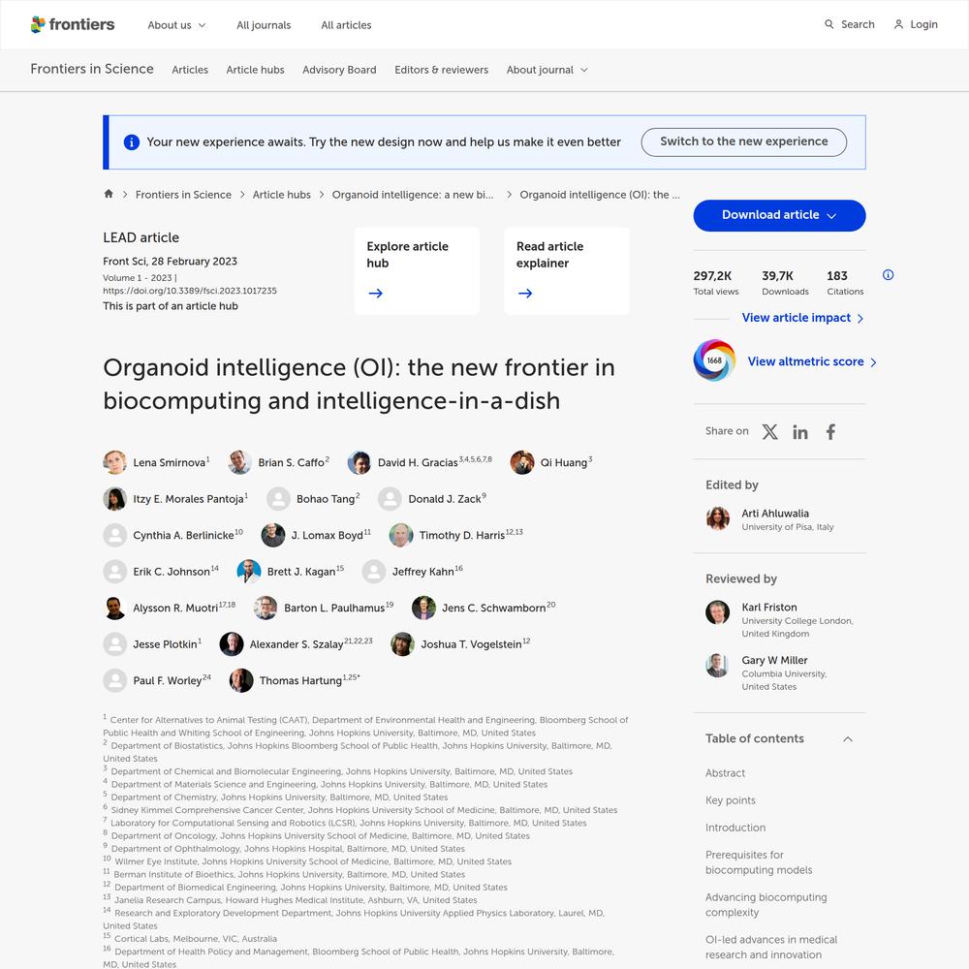Go to Editors & reviewers

tap(441, 70)
